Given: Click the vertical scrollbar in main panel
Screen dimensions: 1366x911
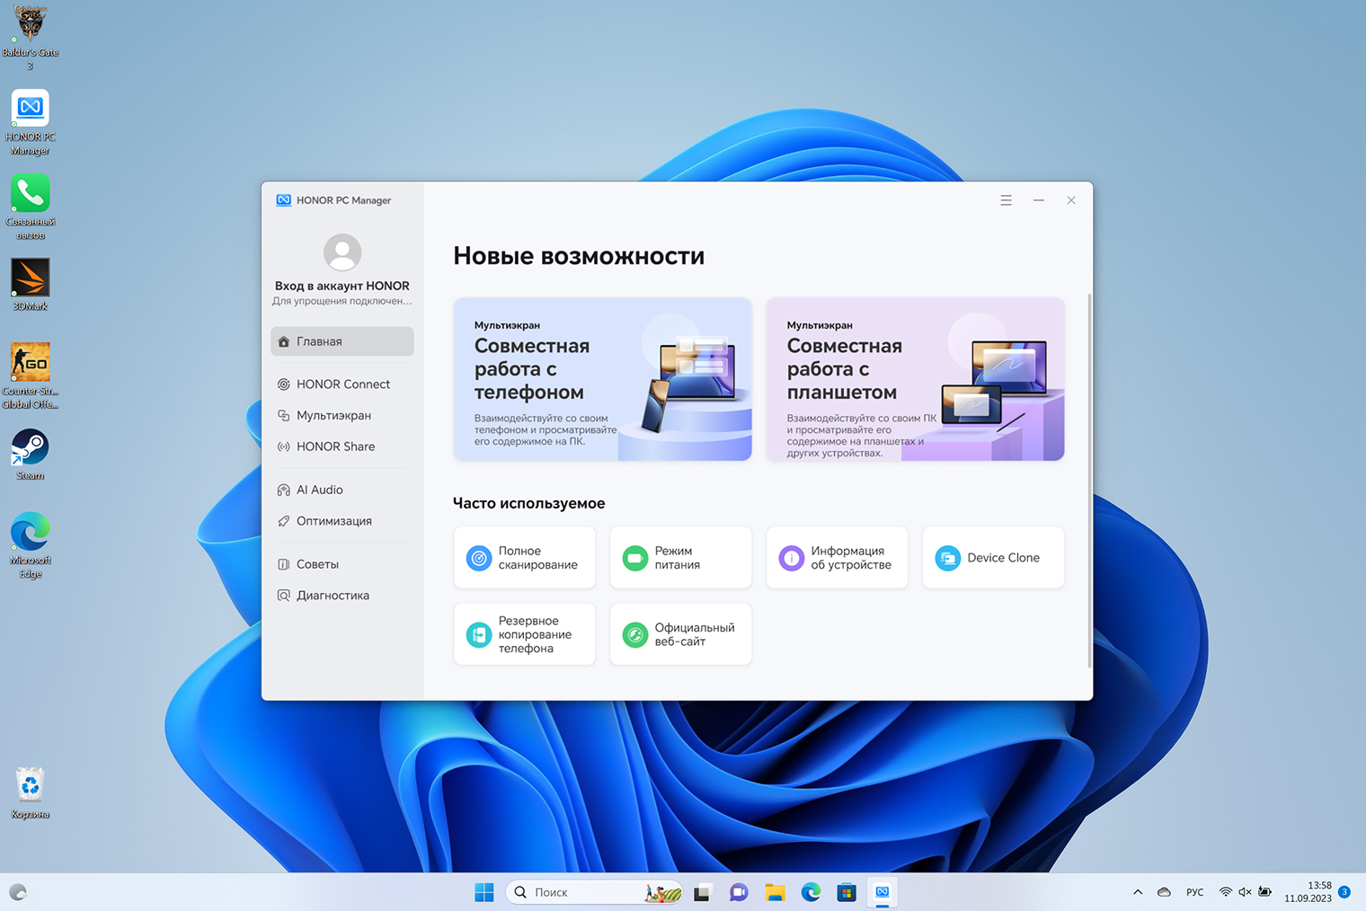Looking at the screenshot, I should click(x=1090, y=480).
